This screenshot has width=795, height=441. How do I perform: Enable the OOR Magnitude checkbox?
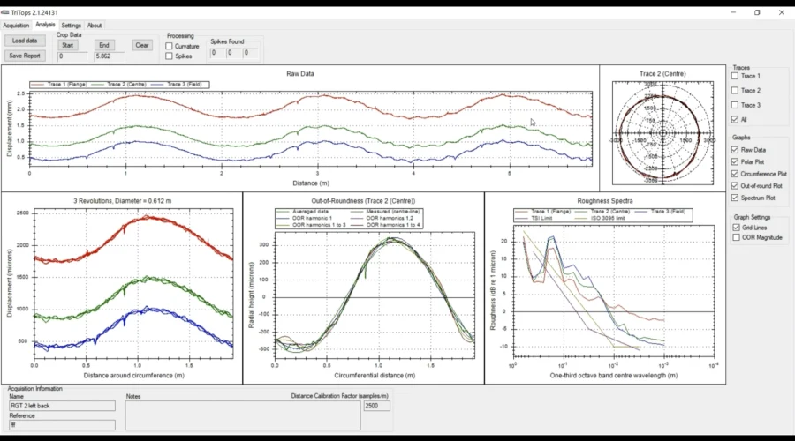click(735, 237)
